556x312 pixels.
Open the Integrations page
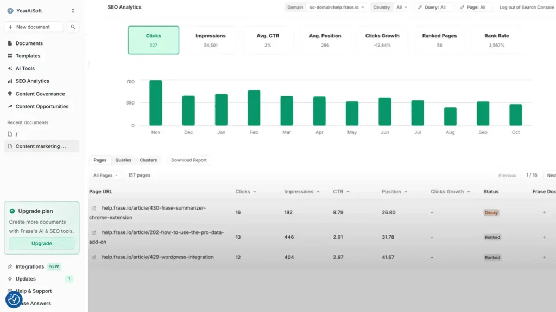pyautogui.click(x=29, y=266)
